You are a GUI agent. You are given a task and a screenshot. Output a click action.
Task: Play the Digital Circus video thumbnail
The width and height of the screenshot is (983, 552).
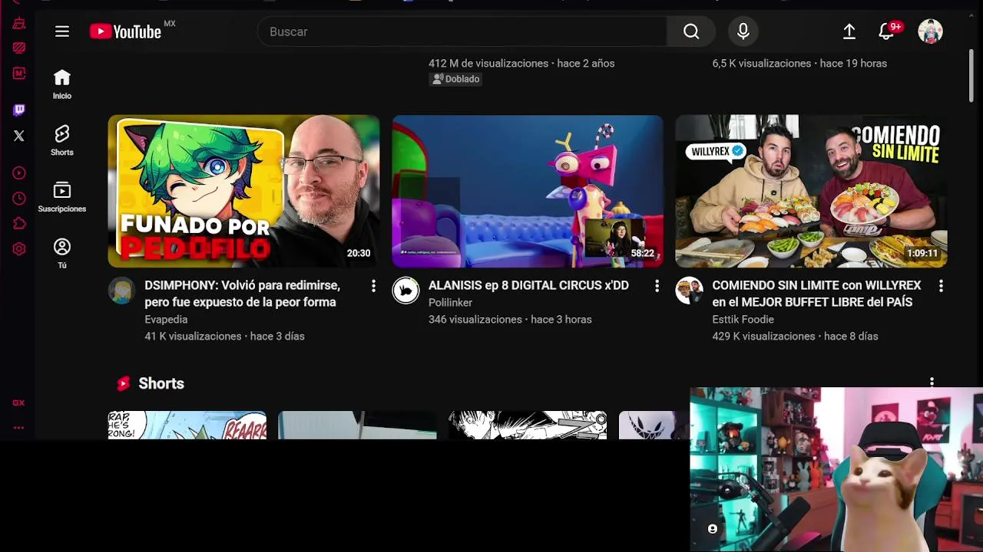[x=528, y=191]
